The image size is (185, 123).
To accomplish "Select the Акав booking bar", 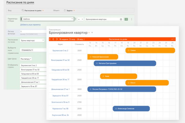I will [x=118, y=76].
